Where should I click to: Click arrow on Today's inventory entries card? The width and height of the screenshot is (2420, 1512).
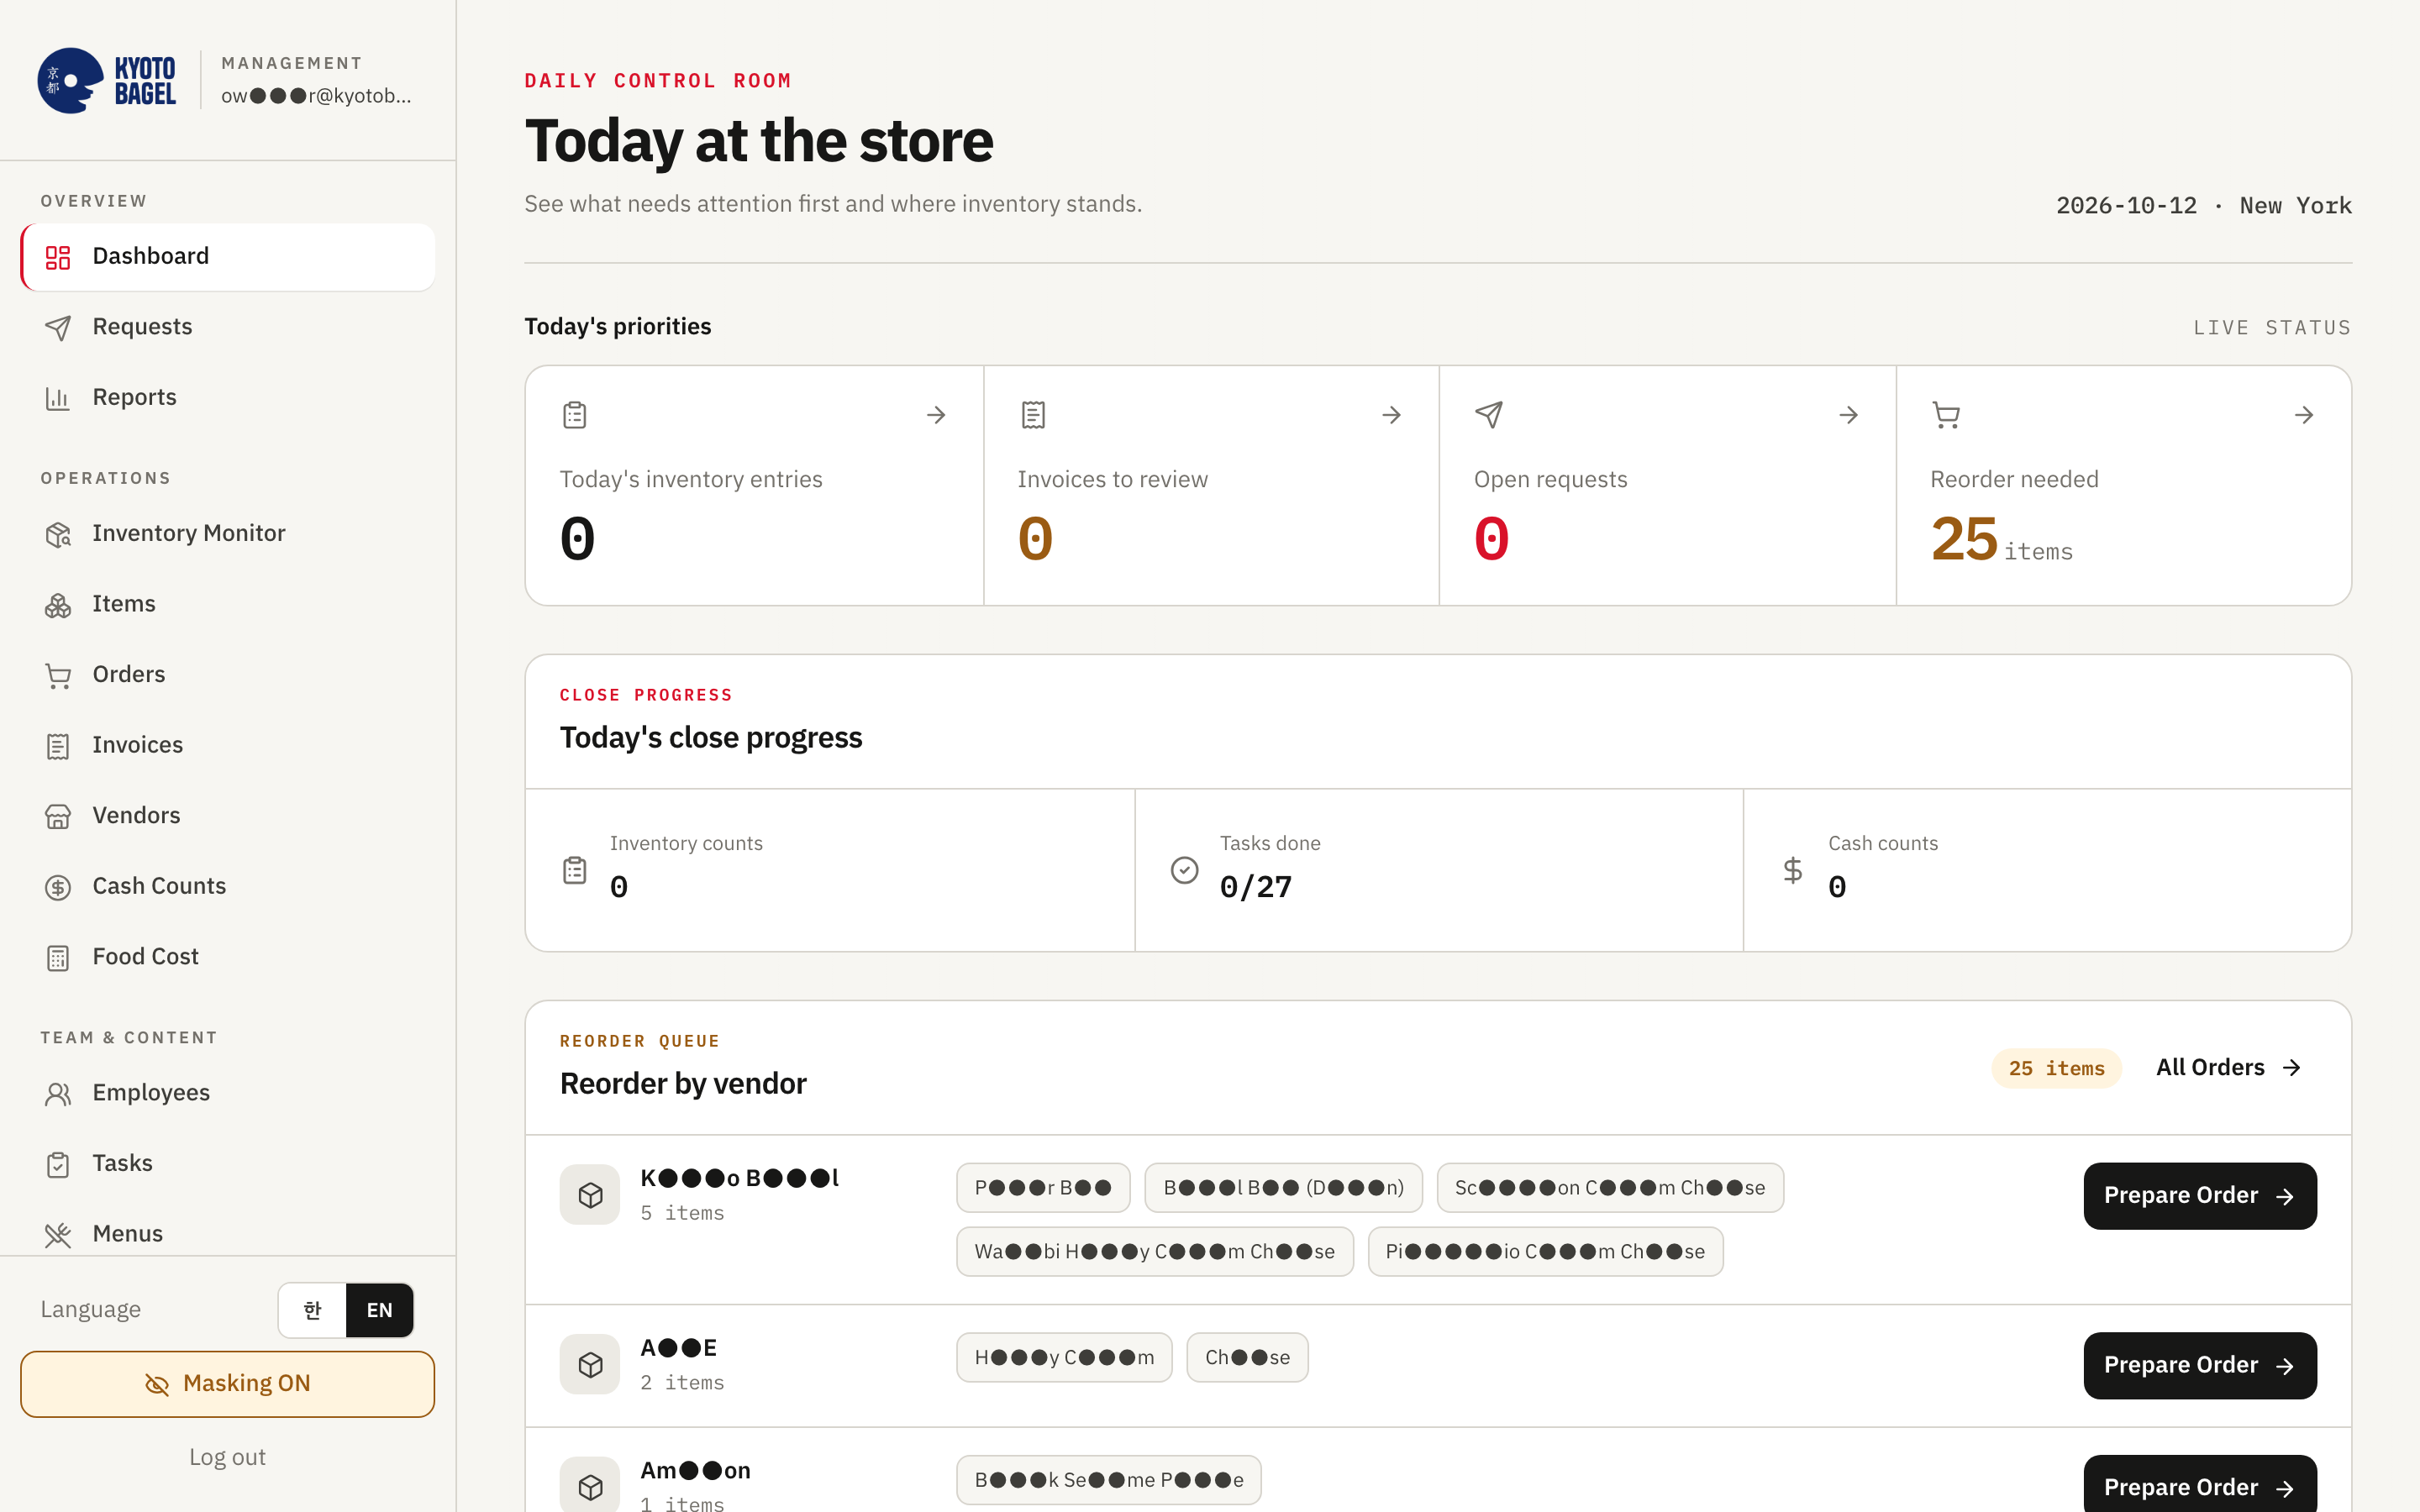pyautogui.click(x=936, y=415)
